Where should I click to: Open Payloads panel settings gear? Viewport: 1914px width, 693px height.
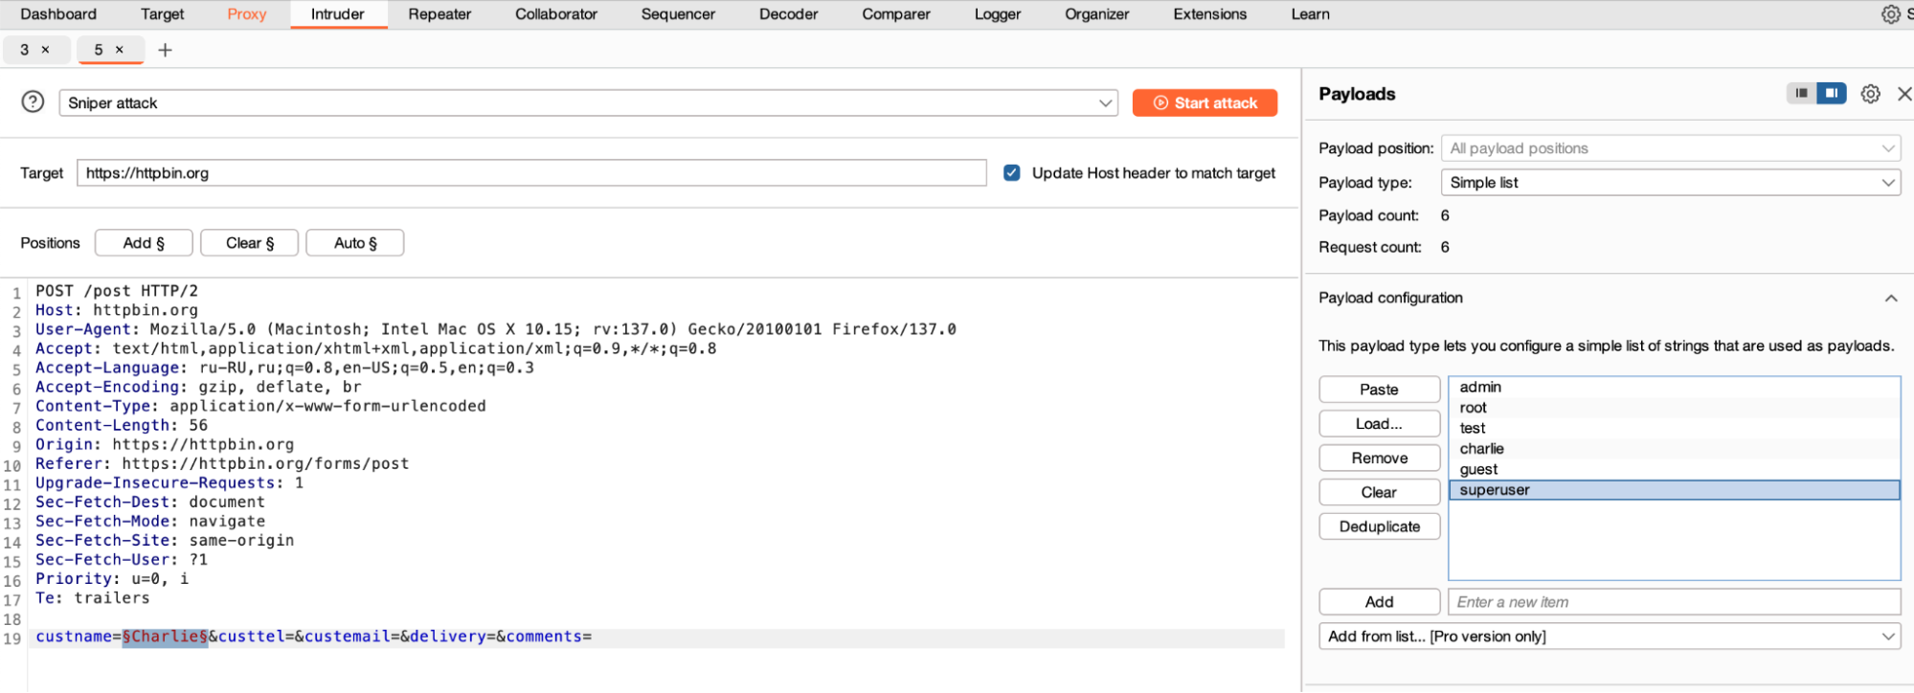pyautogui.click(x=1870, y=94)
